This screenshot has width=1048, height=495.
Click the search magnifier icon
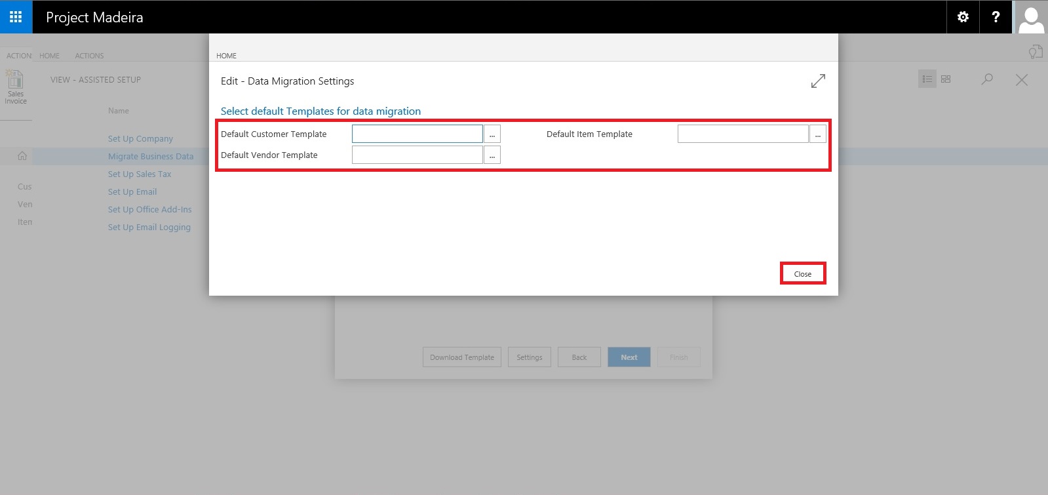coord(987,79)
